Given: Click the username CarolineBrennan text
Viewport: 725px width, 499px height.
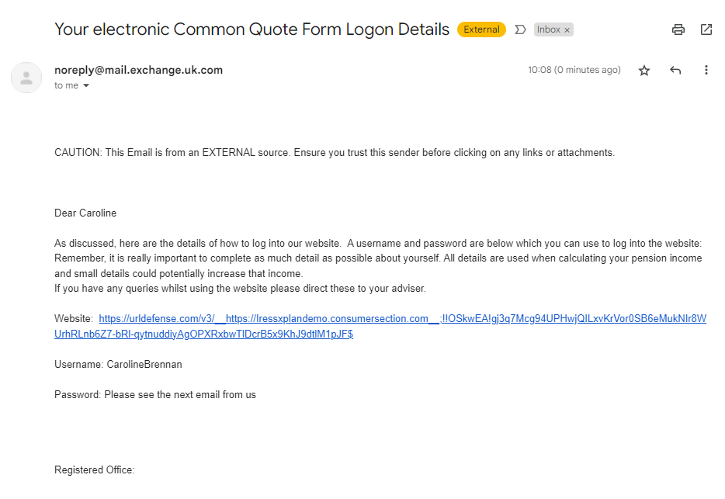Looking at the screenshot, I should pyautogui.click(x=144, y=365).
